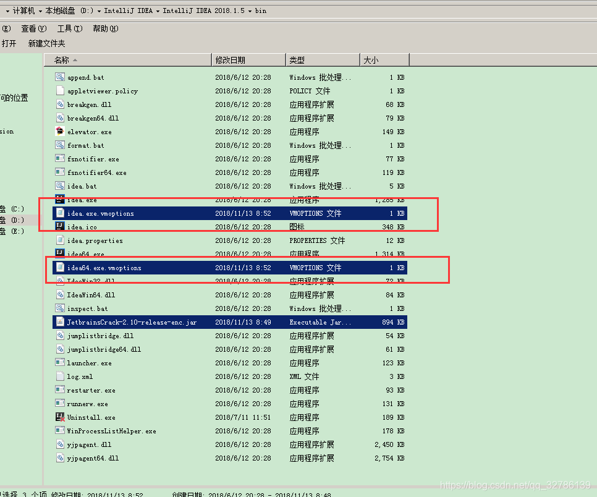Click the 2,754 KB size cell
The image size is (597, 497).
(x=389, y=458)
